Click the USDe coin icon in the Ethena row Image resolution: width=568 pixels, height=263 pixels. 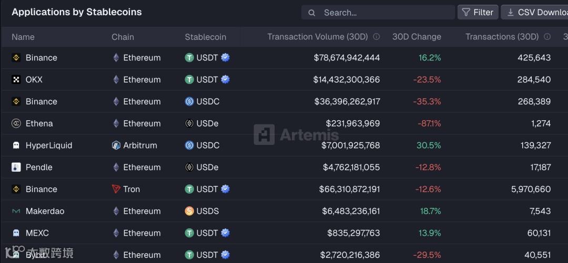189,123
